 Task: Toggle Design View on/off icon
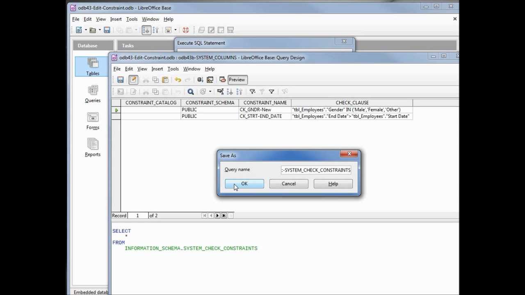[210, 80]
